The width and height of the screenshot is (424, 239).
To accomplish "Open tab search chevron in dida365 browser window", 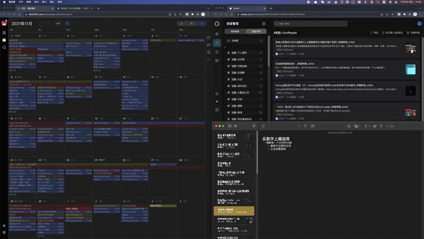I will (208, 8).
